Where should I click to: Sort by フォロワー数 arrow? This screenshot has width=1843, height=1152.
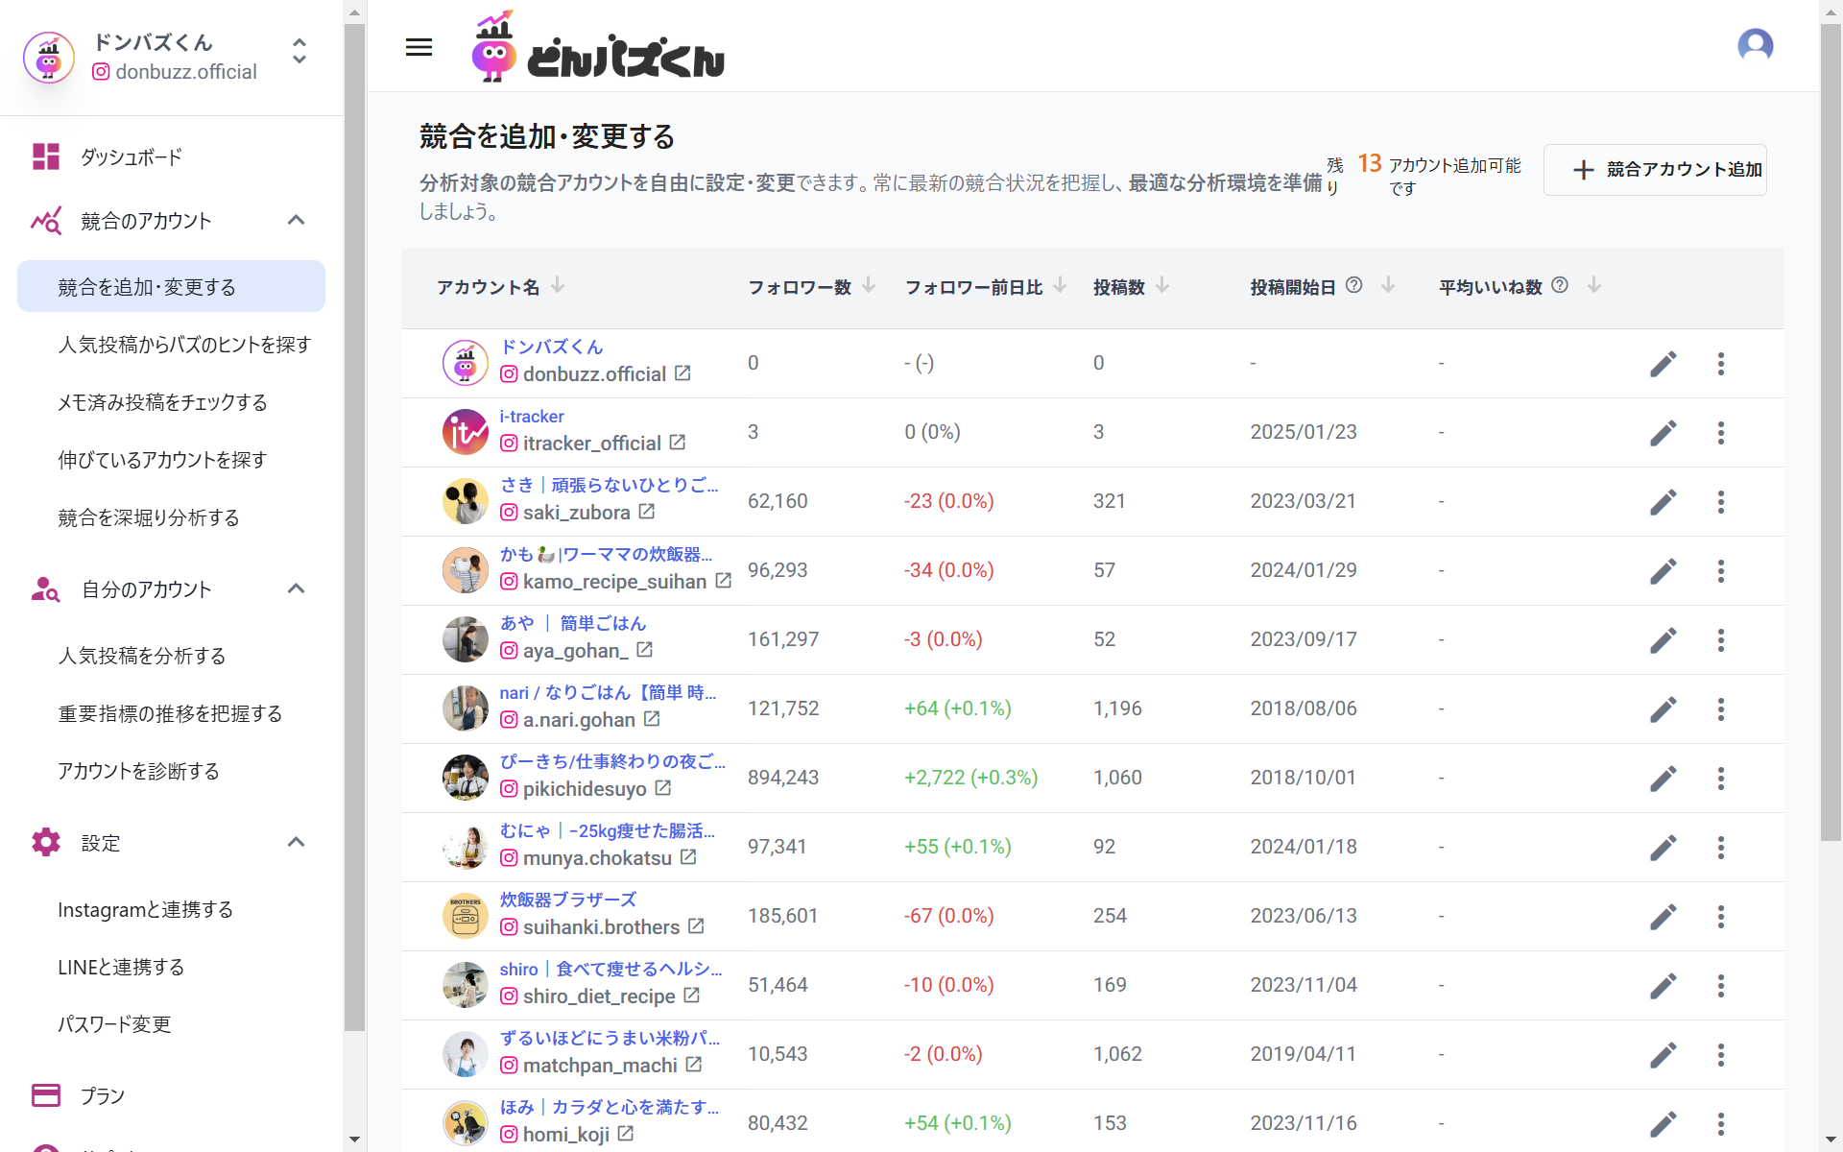click(x=869, y=285)
